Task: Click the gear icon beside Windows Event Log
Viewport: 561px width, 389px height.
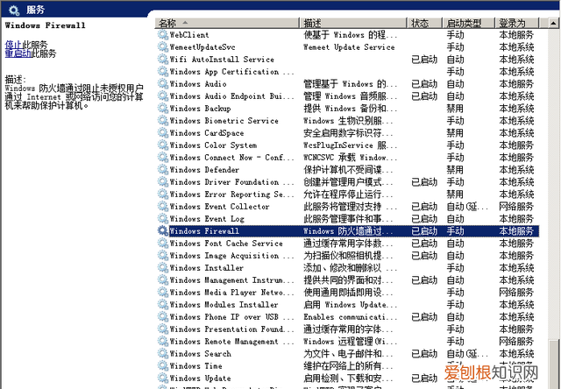Action: point(163,218)
